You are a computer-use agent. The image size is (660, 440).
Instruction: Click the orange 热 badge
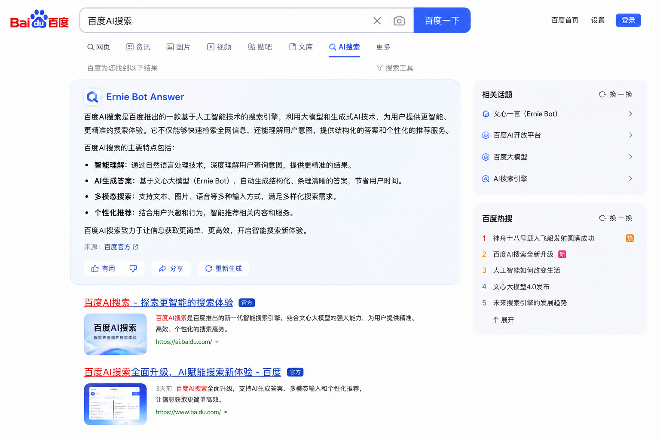click(x=630, y=238)
